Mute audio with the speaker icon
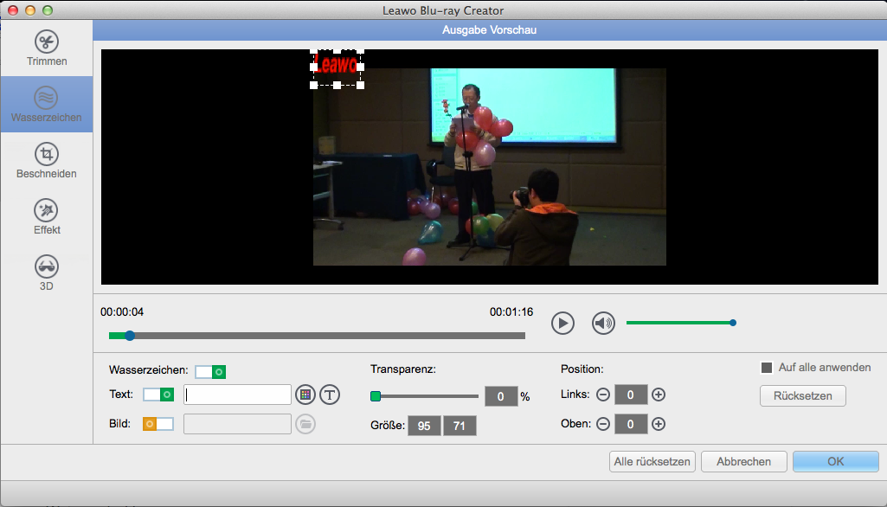Screen dimensions: 887x507 point(603,323)
